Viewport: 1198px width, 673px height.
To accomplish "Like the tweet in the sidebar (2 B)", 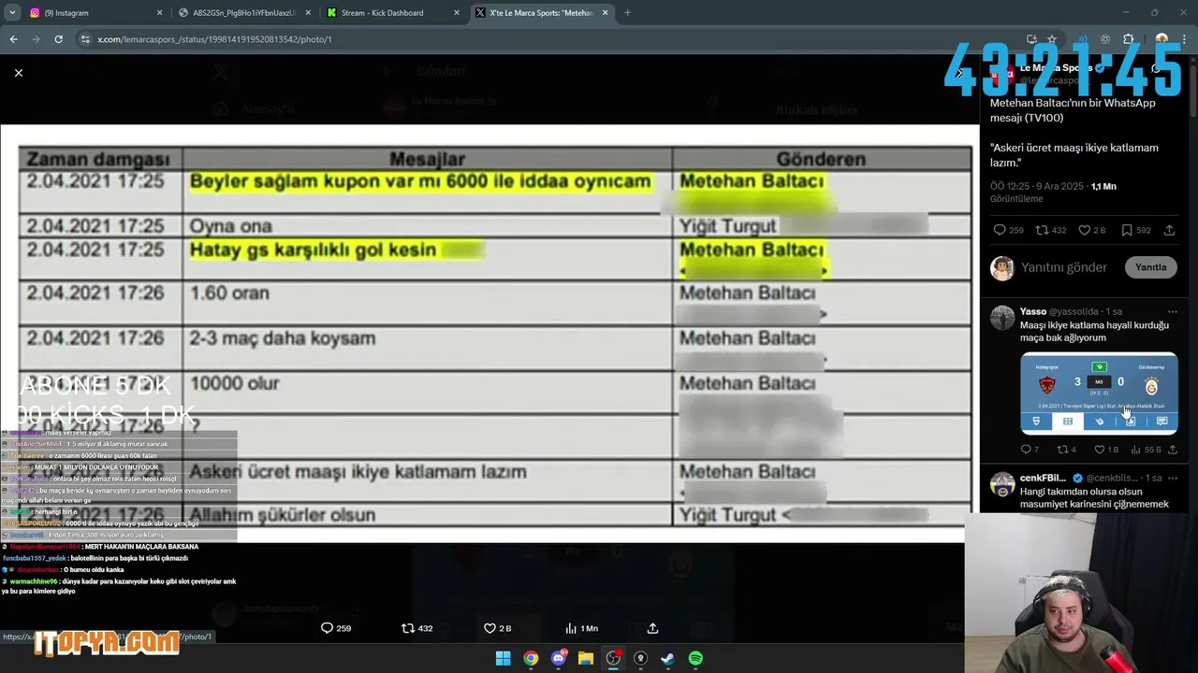I will coord(1091,230).
